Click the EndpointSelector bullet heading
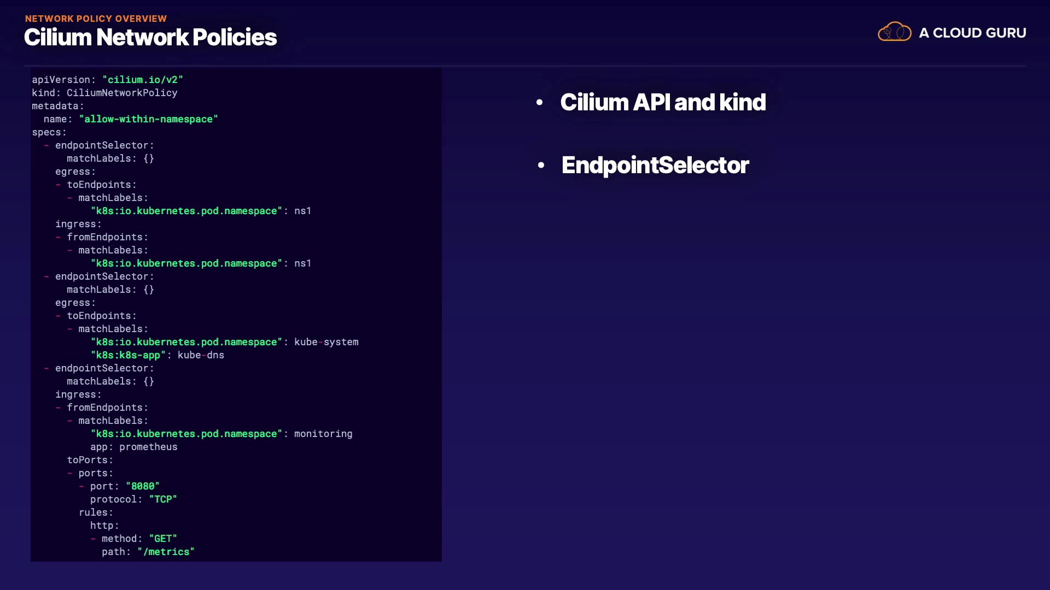 click(655, 165)
